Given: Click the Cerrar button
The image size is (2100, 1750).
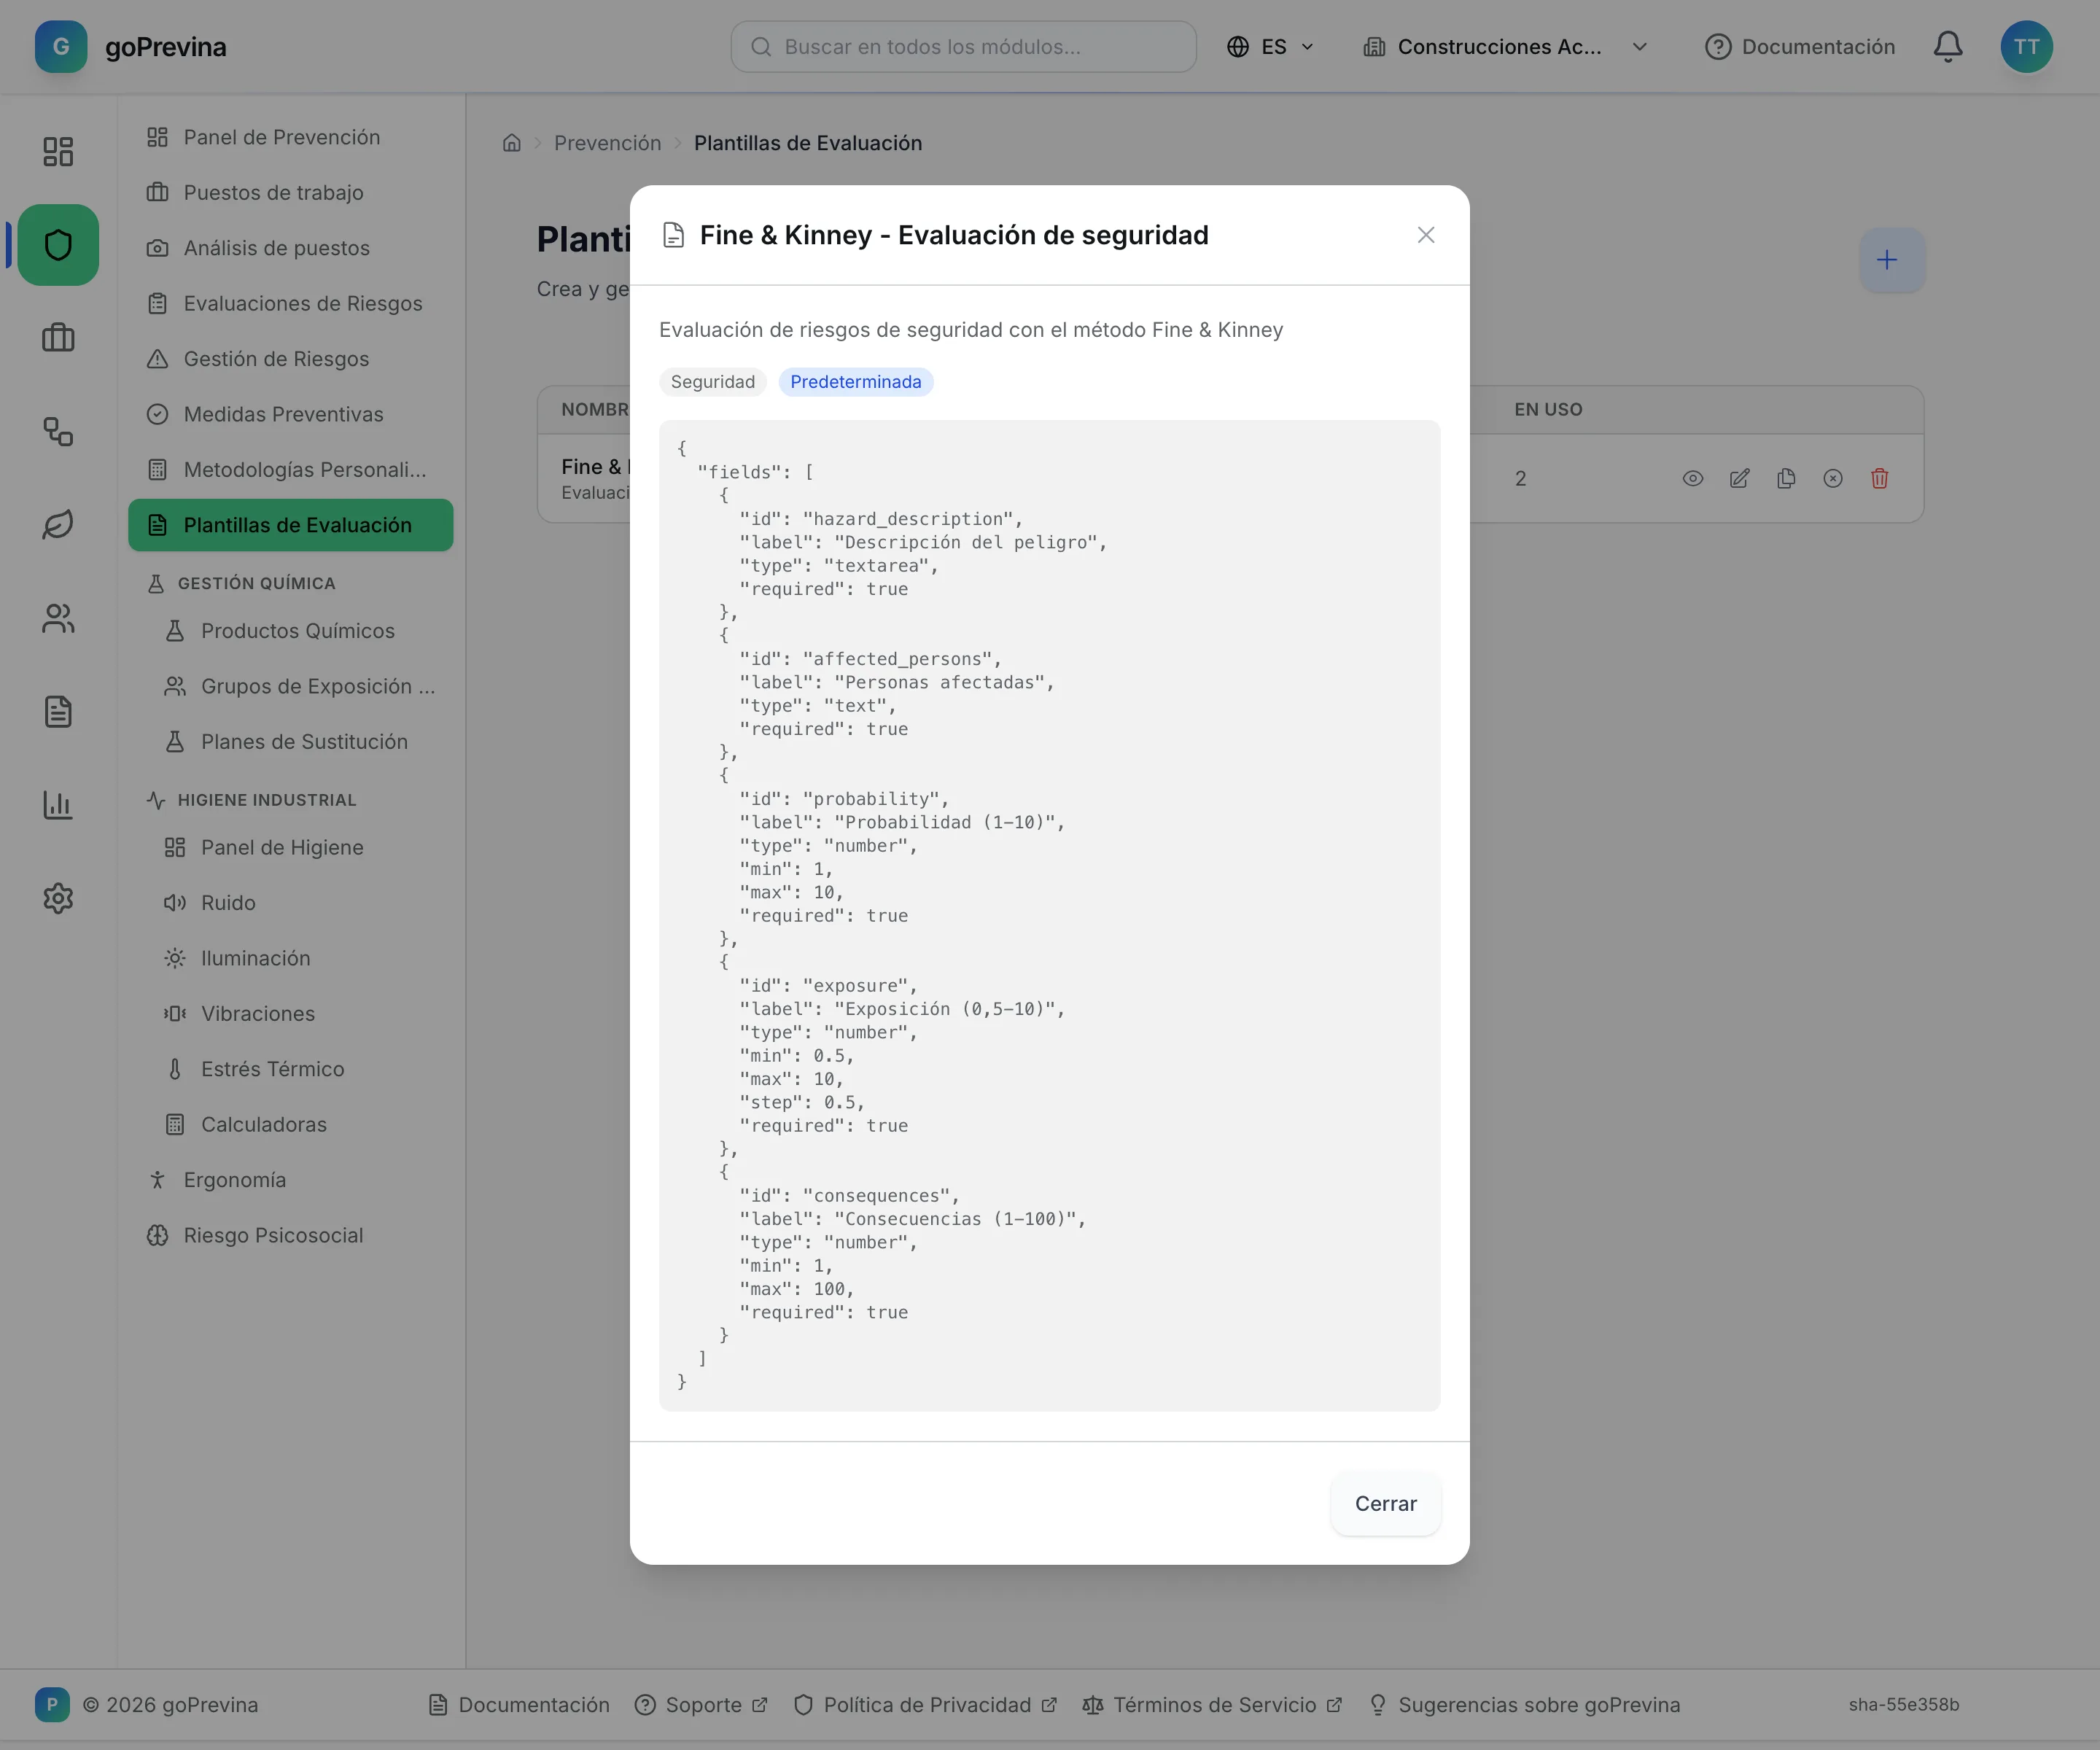Looking at the screenshot, I should [1385, 1503].
